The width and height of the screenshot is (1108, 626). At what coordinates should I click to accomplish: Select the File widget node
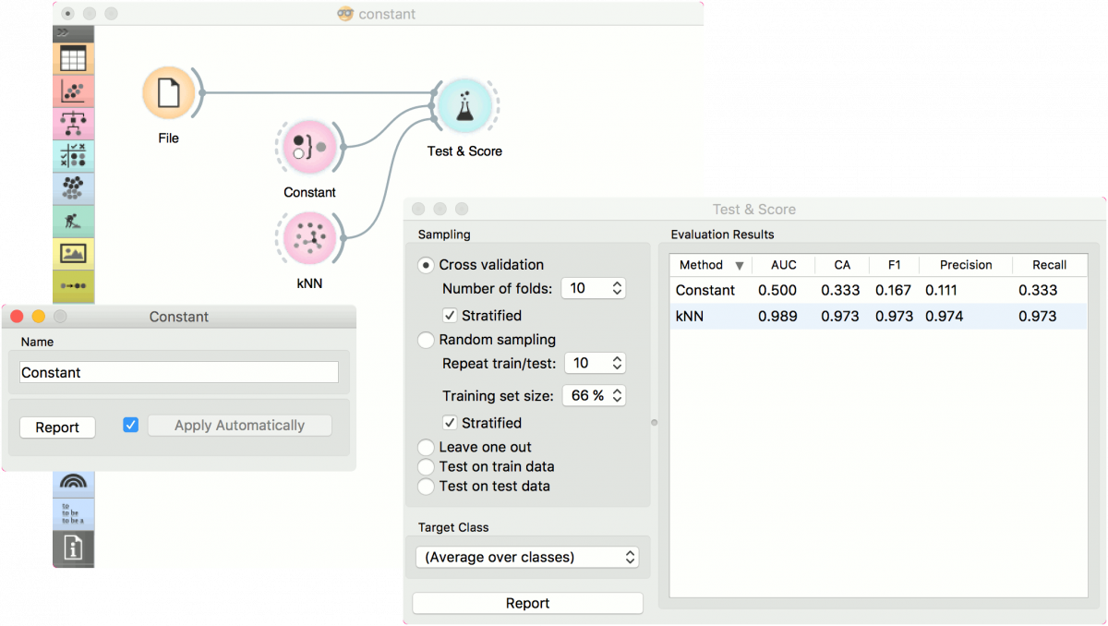point(168,93)
